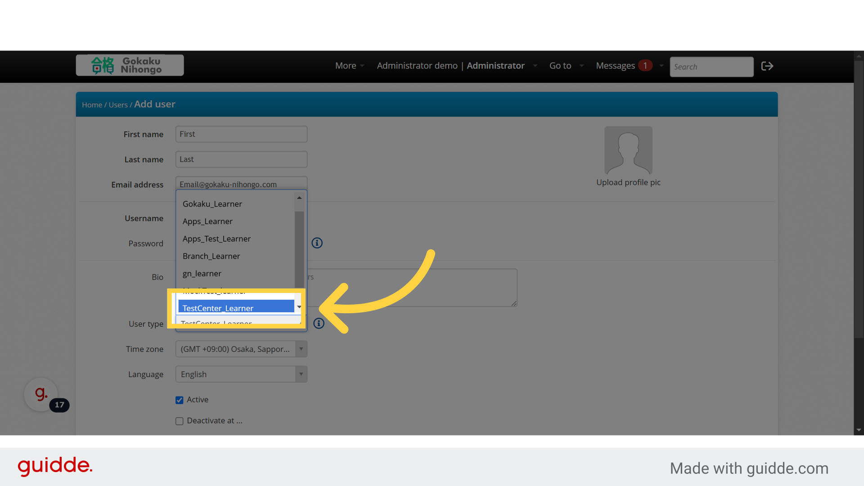Open the Time zone dropdown
Viewport: 864px width, 486px height.
(241, 349)
